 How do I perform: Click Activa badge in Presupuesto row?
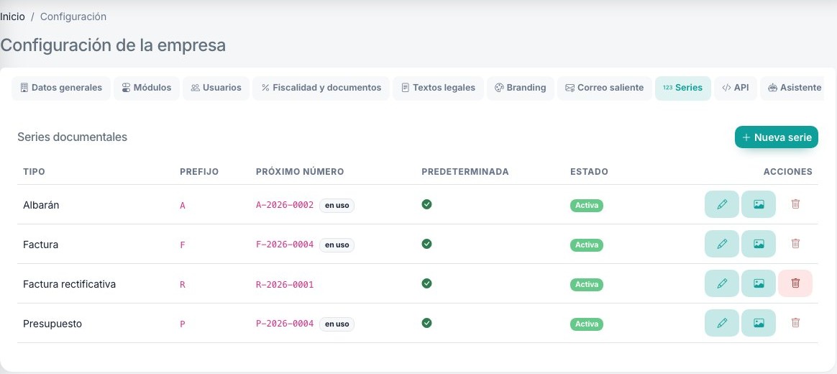(x=587, y=324)
